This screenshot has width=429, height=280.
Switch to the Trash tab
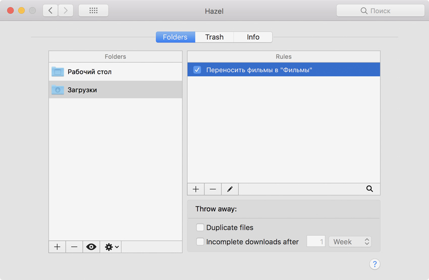(214, 37)
